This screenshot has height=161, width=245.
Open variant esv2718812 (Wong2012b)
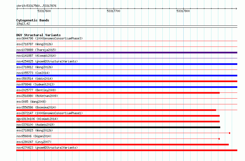pyautogui.click(x=35, y=67)
